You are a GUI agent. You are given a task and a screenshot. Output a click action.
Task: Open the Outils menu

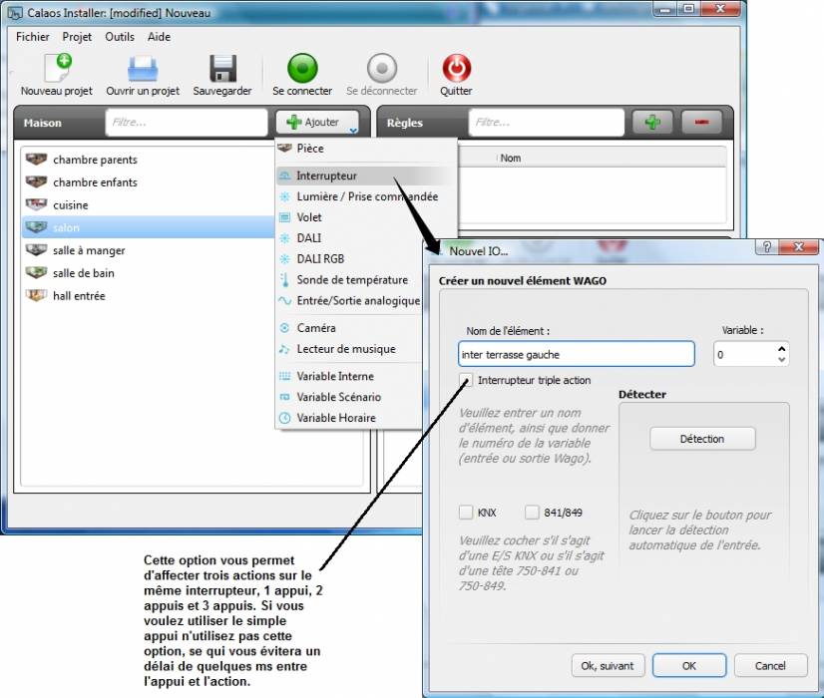click(x=120, y=37)
